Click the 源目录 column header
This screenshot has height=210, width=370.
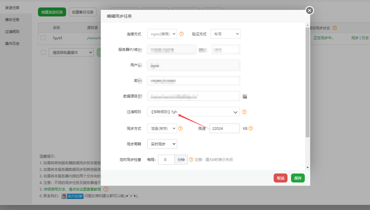click(92, 28)
